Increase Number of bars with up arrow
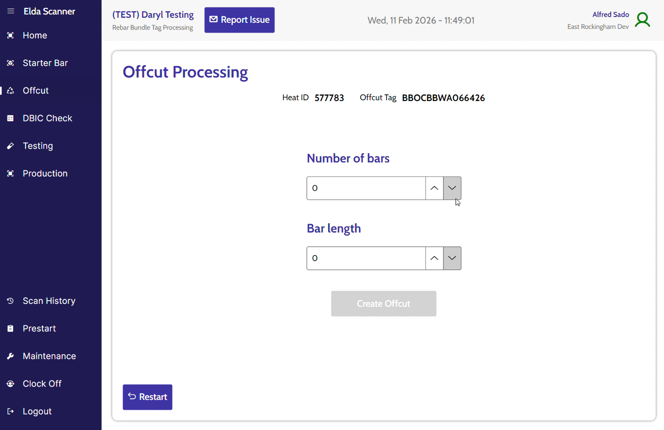Image resolution: width=664 pixels, height=430 pixels. [x=434, y=188]
